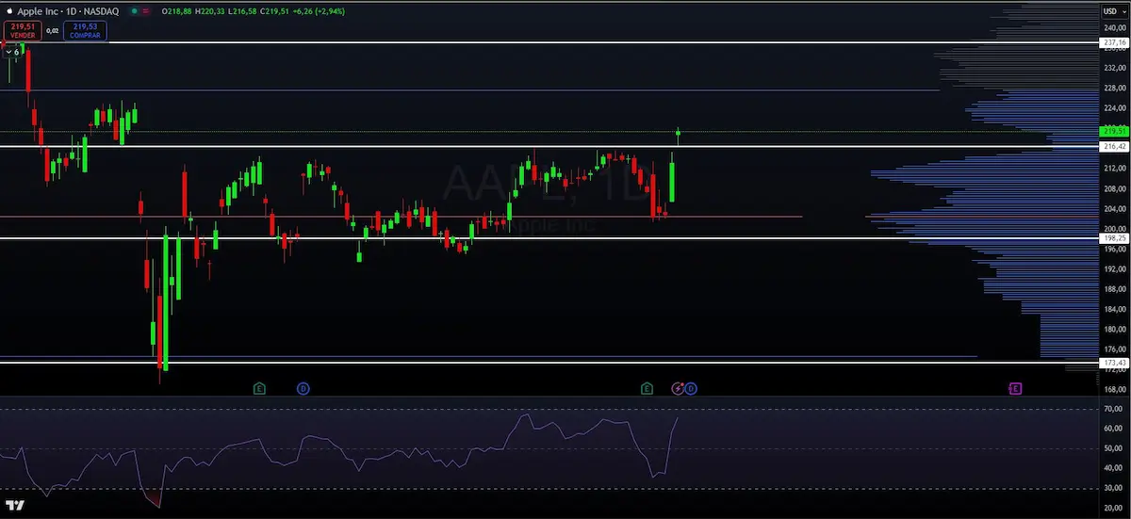Image resolution: width=1131 pixels, height=519 pixels.
Task: Select the 173,43 price level label
Action: click(x=1113, y=363)
